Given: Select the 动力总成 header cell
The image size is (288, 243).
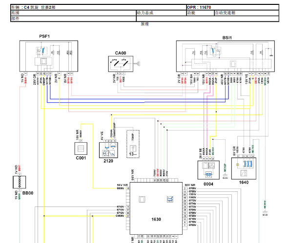Looking at the screenshot, I should 161,13.
